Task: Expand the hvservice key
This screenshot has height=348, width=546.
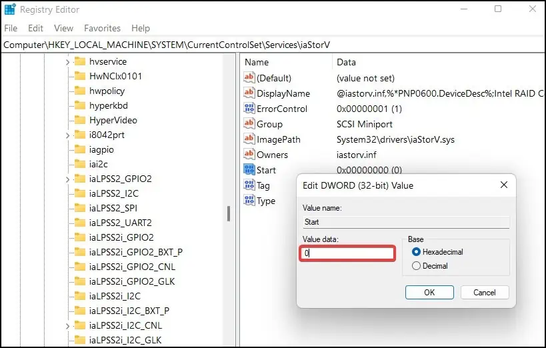Action: (x=67, y=62)
